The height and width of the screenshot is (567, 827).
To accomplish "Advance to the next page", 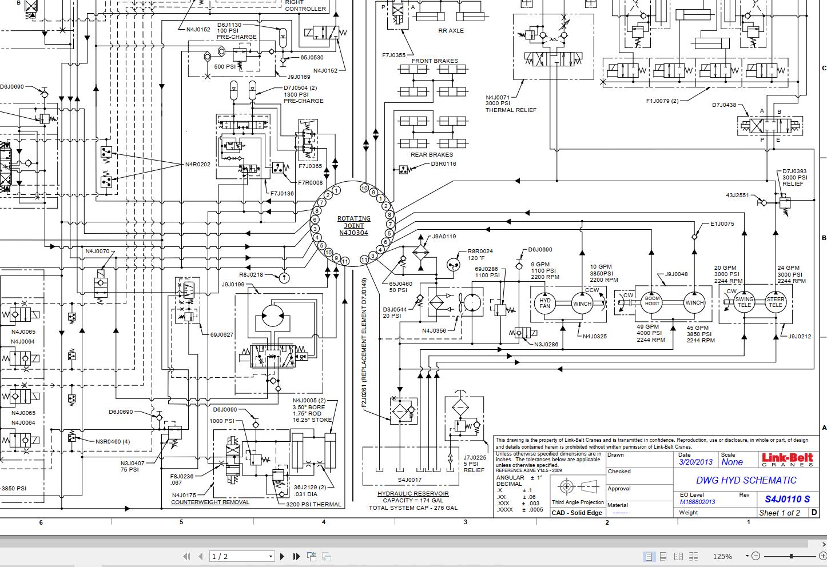I will pos(282,556).
